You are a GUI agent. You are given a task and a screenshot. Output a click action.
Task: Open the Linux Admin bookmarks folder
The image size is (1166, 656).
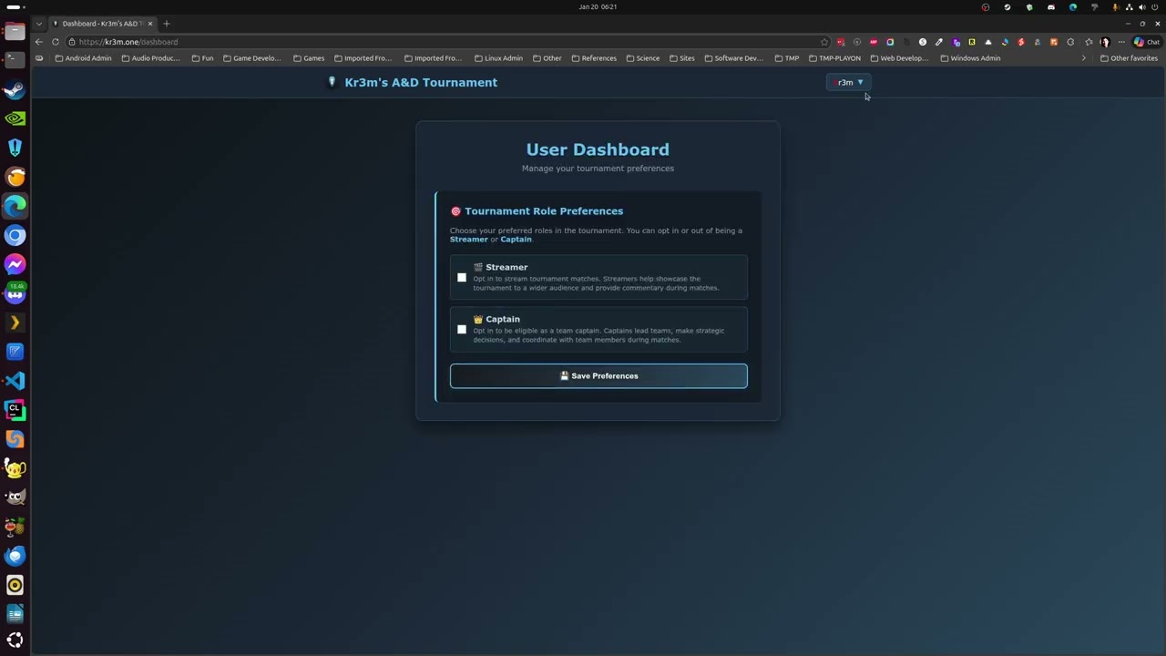tap(498, 58)
